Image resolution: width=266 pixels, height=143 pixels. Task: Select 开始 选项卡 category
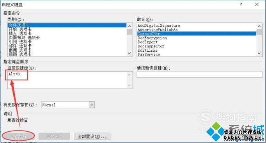[20, 30]
